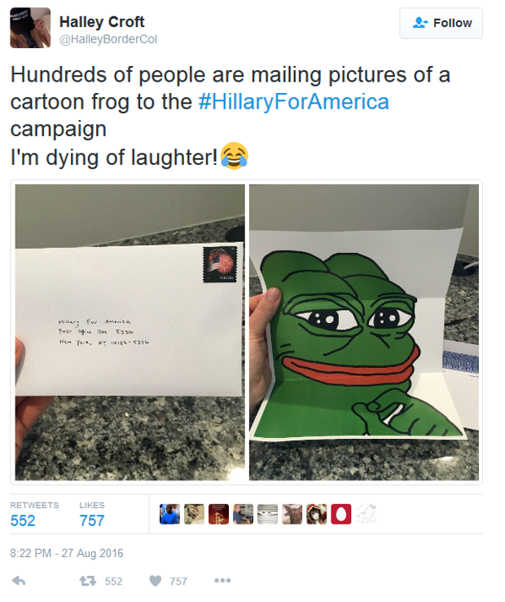Open the white egg on red avatar
Screen dimensions: 505x602
point(341,514)
